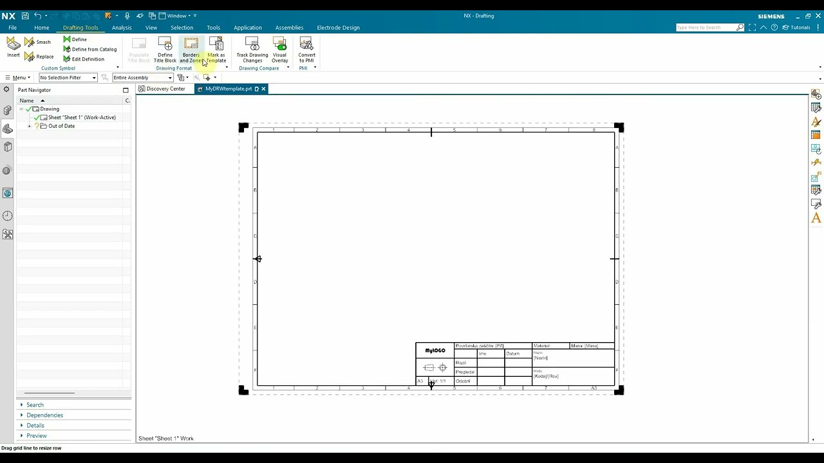Select Define from Catalog
The height and width of the screenshot is (463, 824).
click(89, 49)
